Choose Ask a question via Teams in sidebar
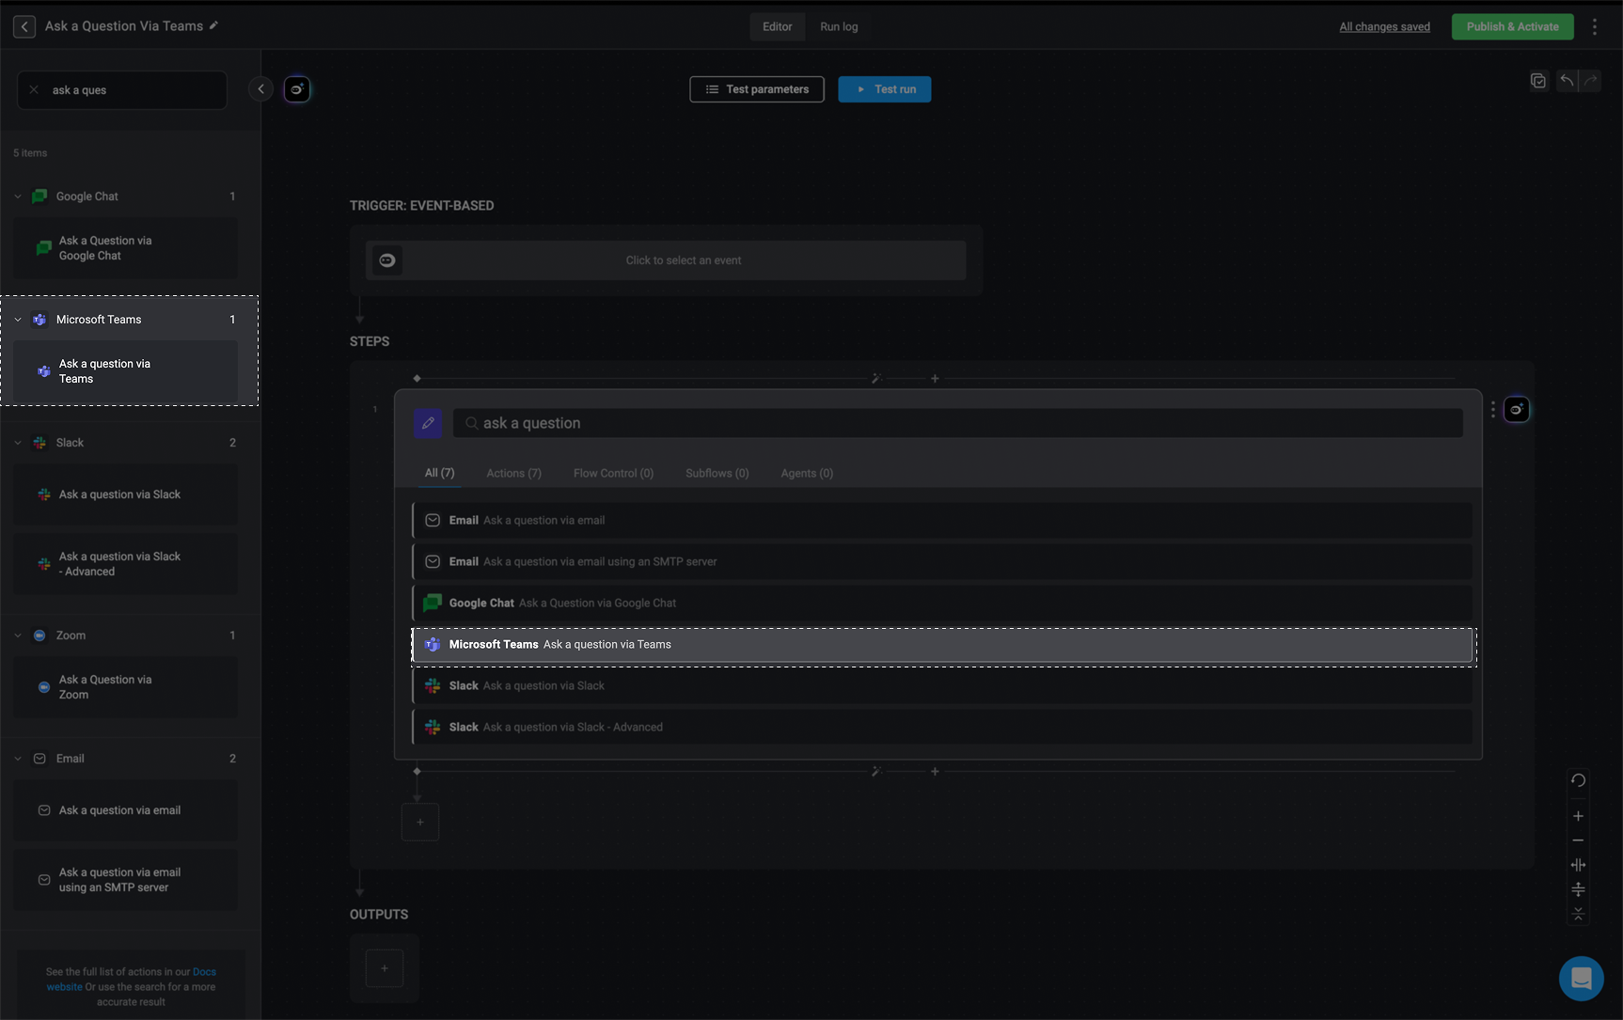 point(125,371)
